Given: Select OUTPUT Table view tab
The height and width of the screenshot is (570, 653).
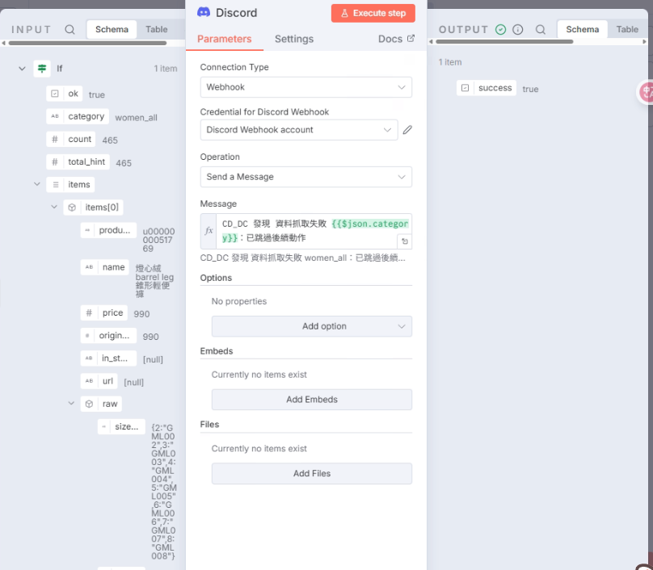Looking at the screenshot, I should click(627, 30).
